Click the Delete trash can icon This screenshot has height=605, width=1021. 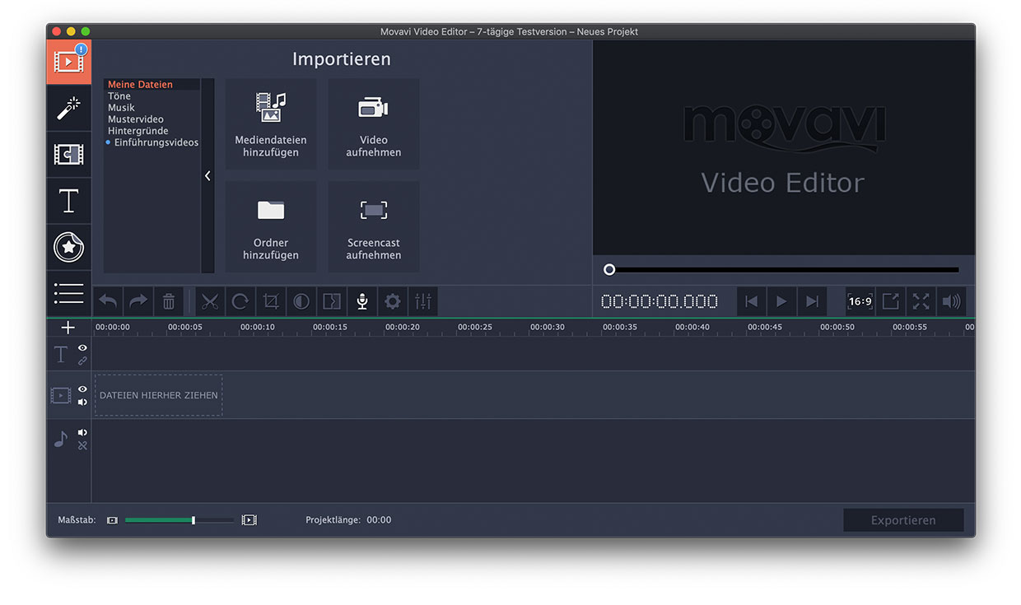pos(169,301)
